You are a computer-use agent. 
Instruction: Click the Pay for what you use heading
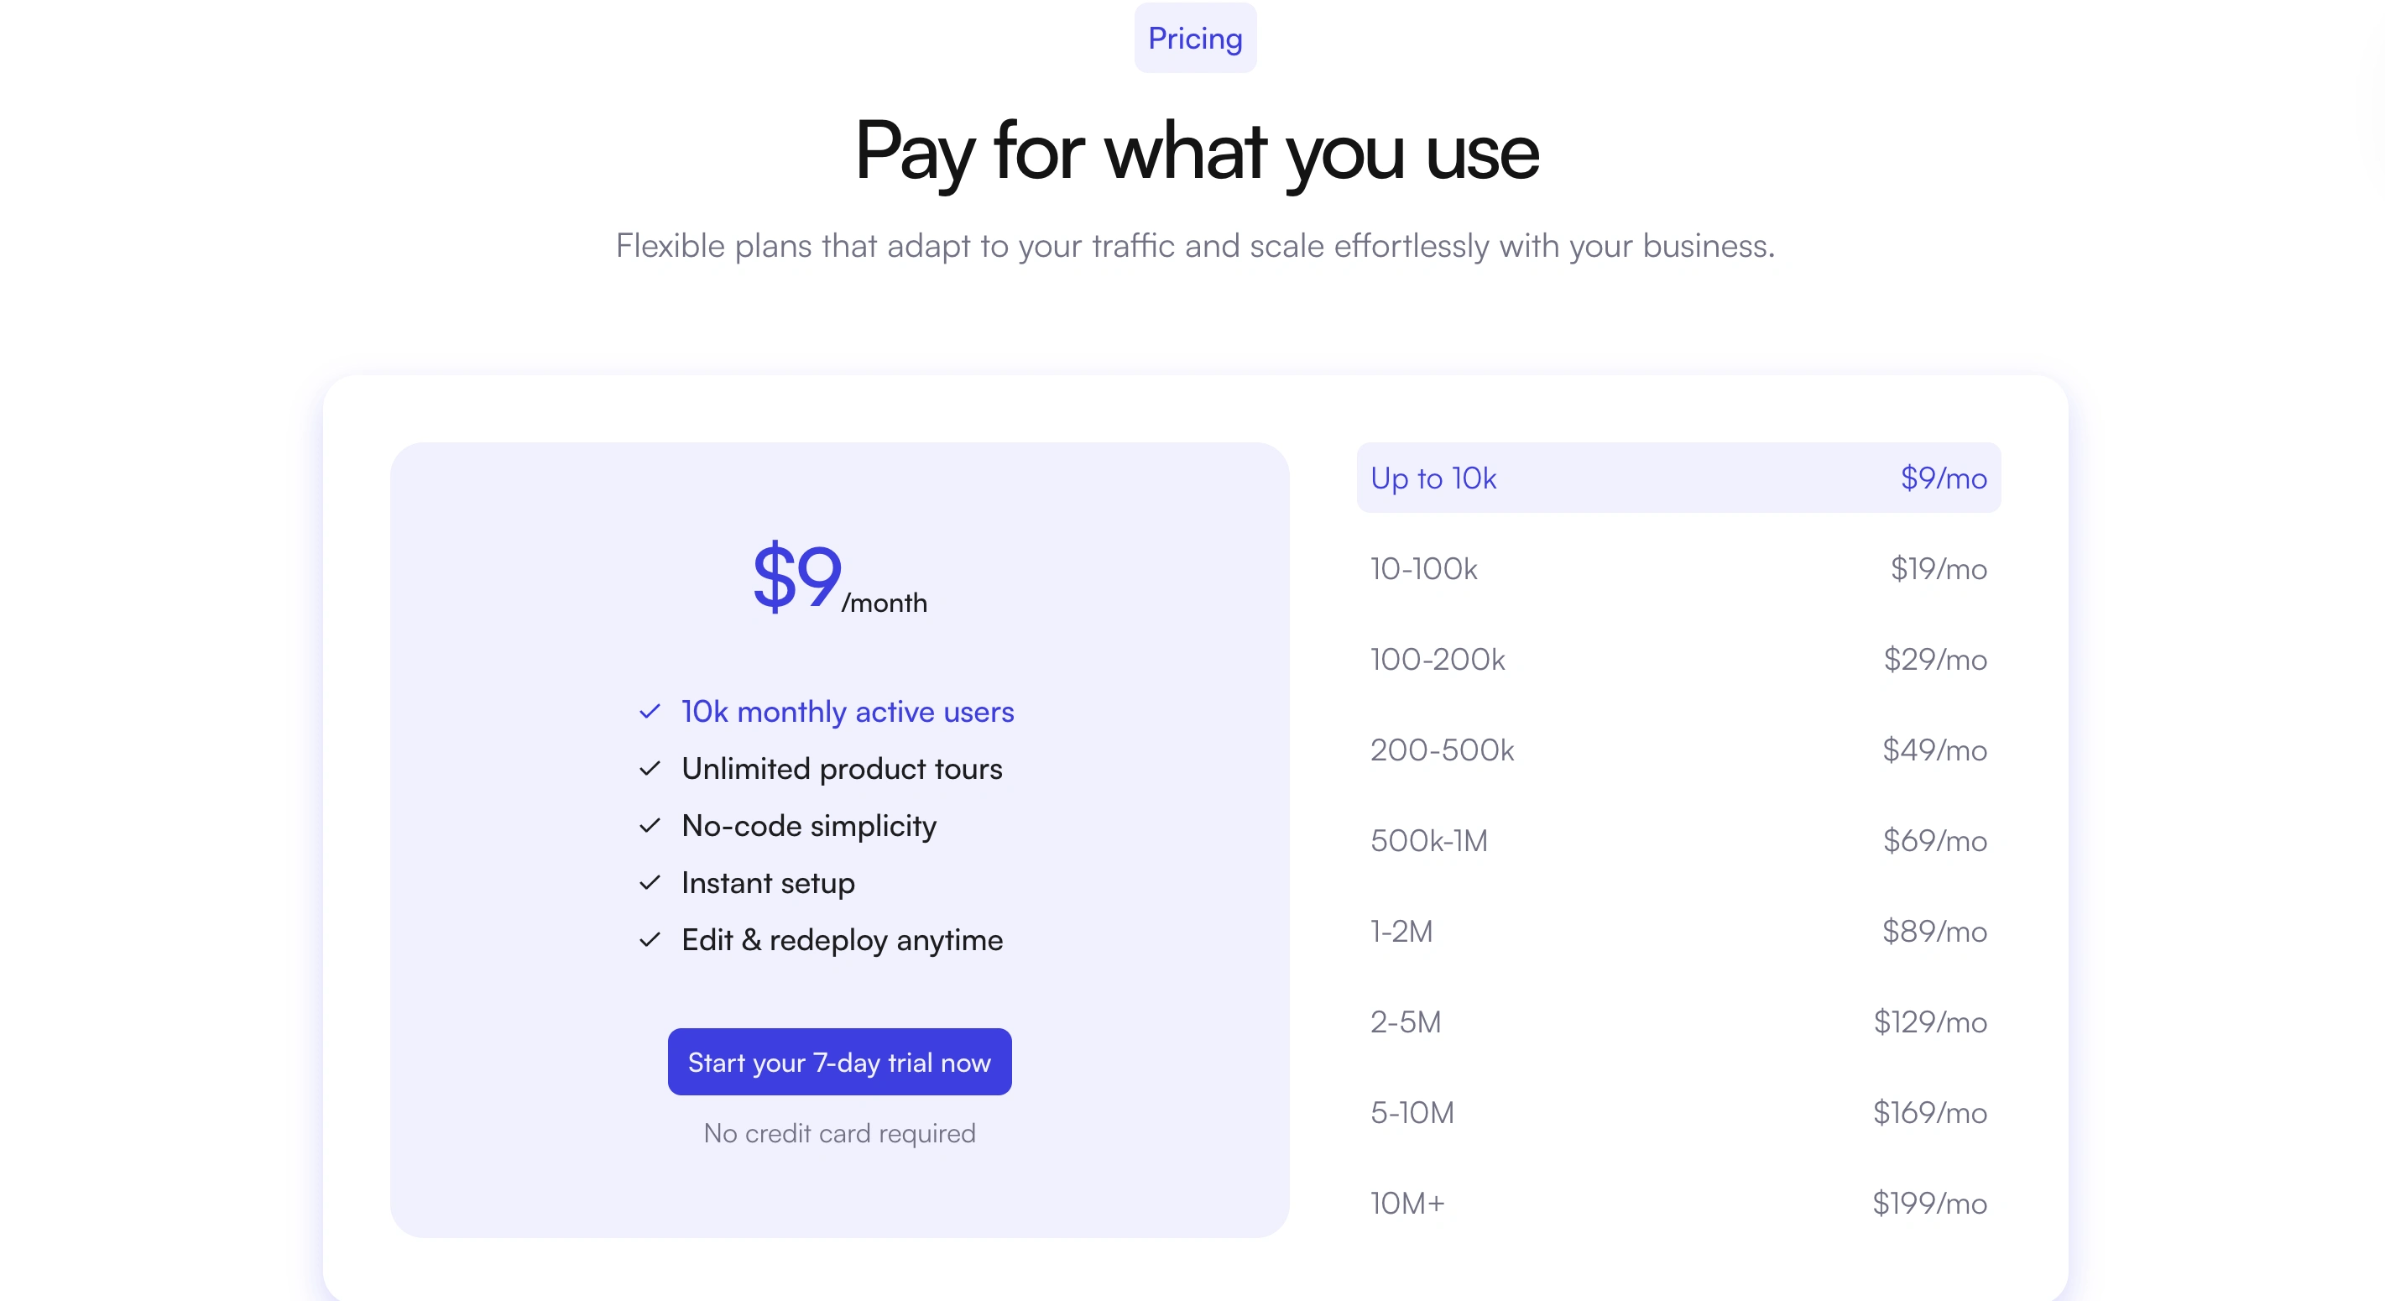click(1195, 152)
